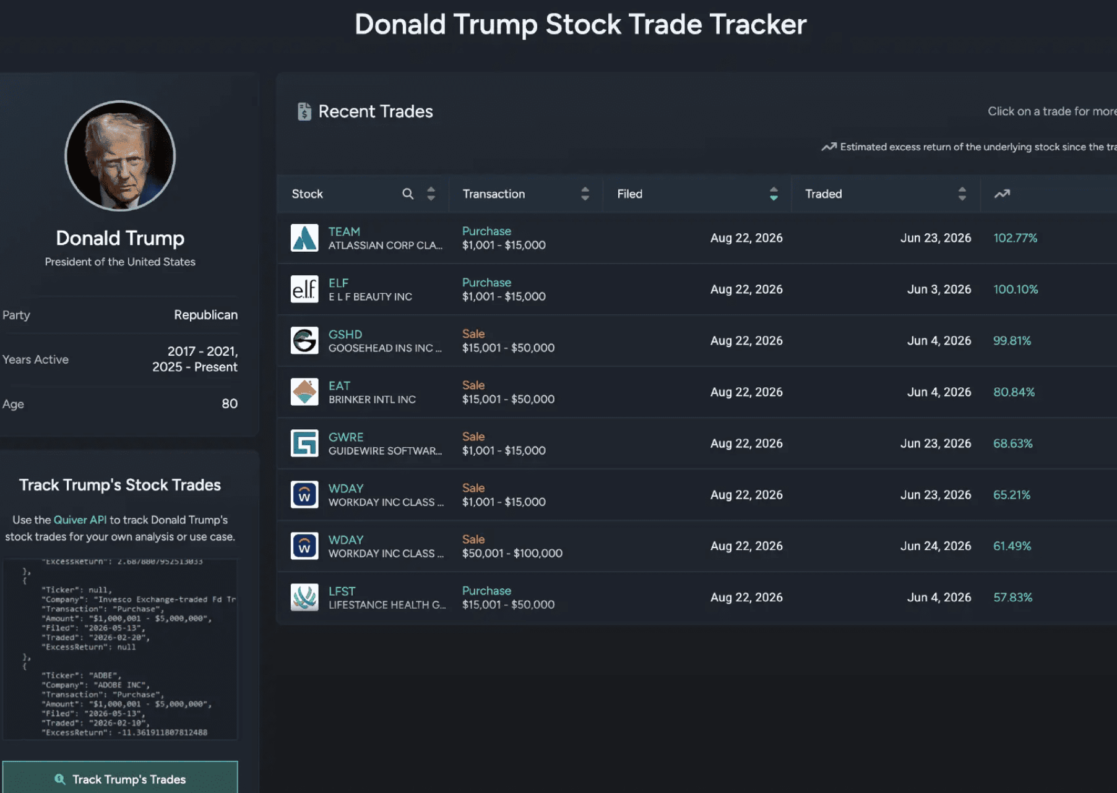Click the Guidewire GWRE stock logo

click(304, 444)
